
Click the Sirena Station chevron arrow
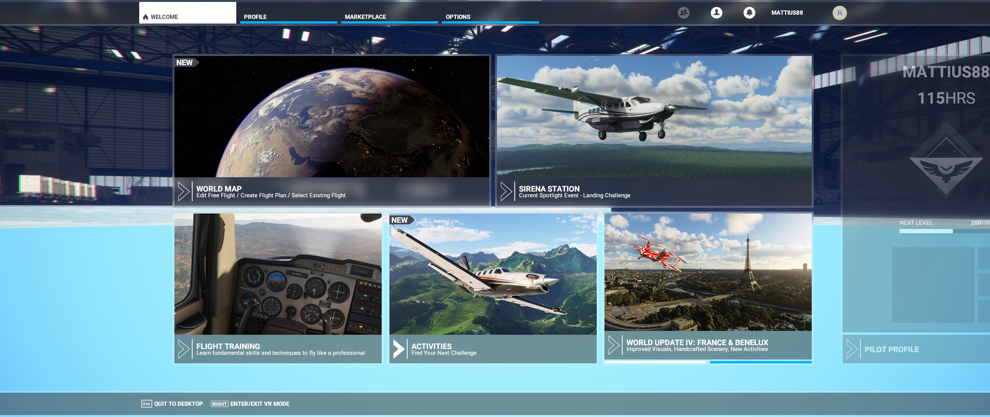point(506,192)
